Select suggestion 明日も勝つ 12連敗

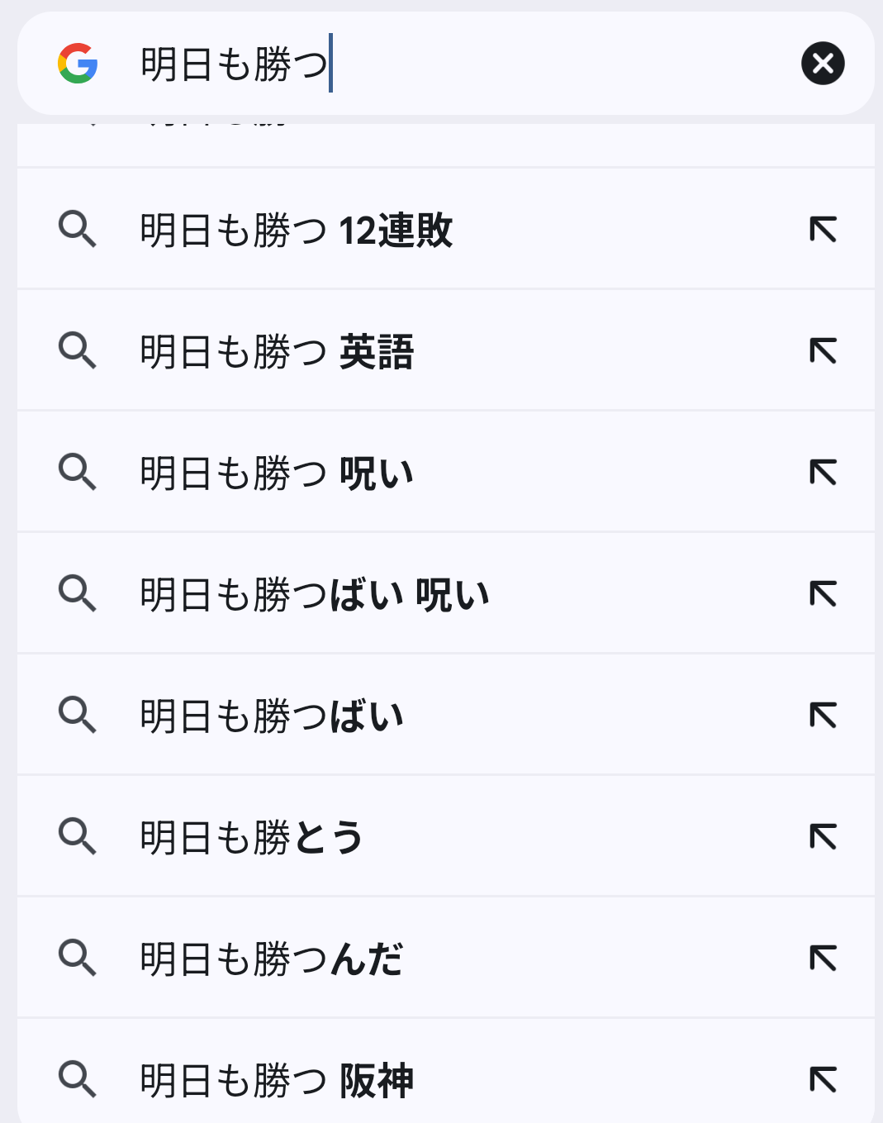tap(297, 230)
